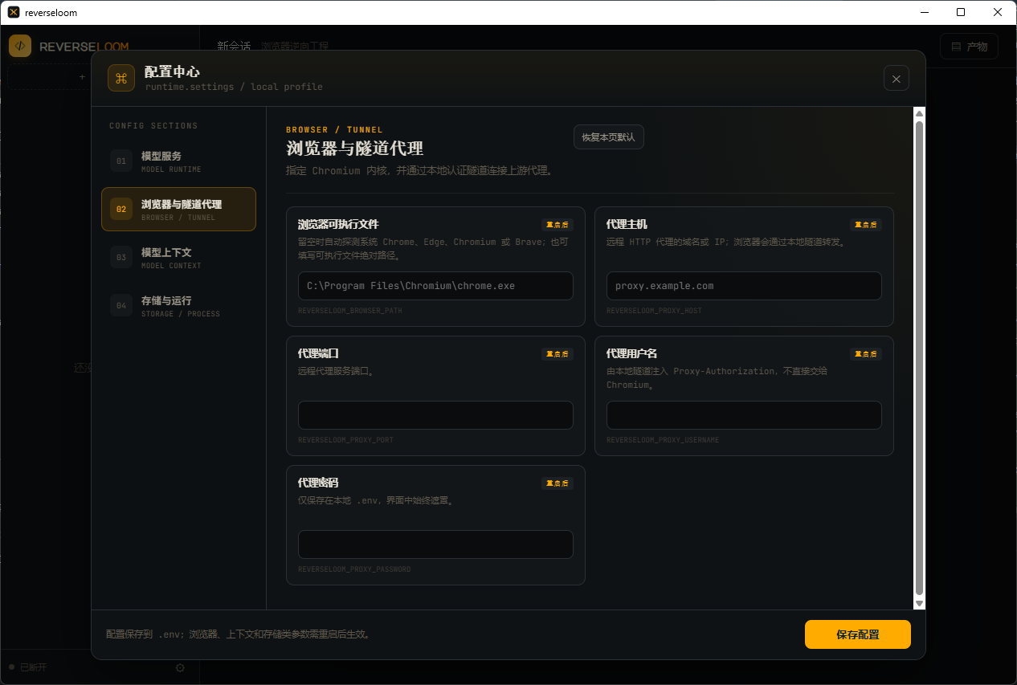Click REVERSELOOM_BROWSER_PATH label text
The width and height of the screenshot is (1017, 685).
350,311
